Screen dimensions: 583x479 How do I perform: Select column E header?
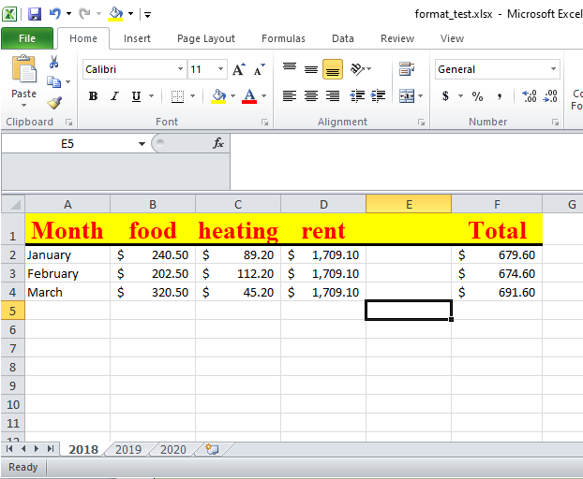click(409, 204)
